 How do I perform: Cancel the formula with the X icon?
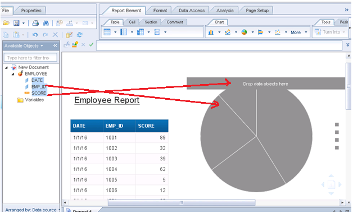pyautogui.click(x=83, y=45)
